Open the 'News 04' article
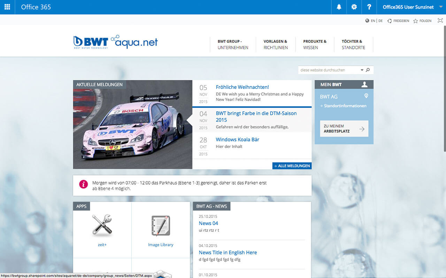 [208, 223]
